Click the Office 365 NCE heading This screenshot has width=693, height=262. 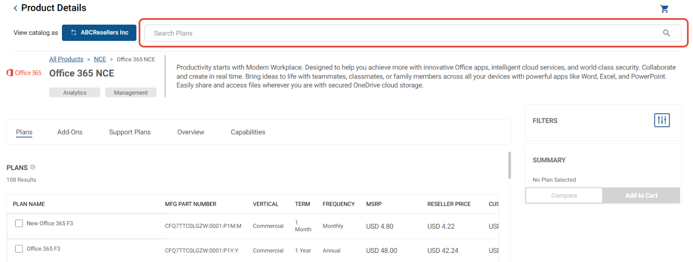82,73
